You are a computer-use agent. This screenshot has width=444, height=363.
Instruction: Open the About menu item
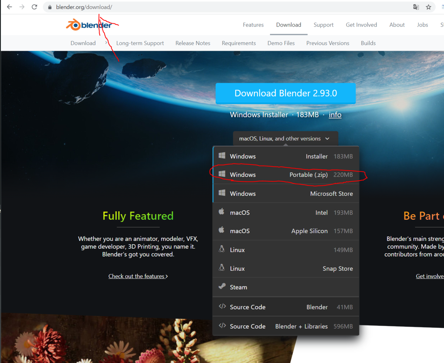(x=397, y=25)
